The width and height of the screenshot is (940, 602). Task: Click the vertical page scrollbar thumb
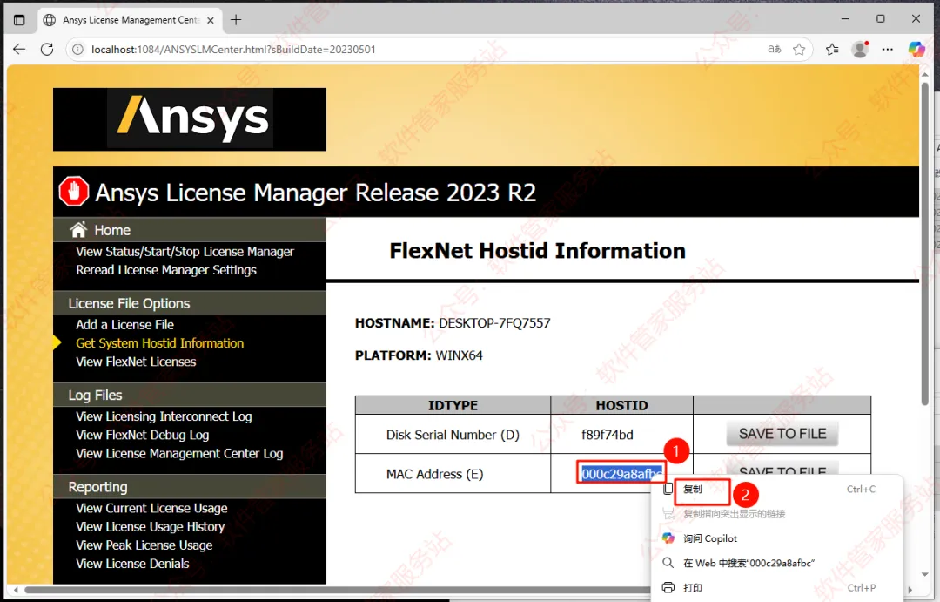(x=924, y=242)
